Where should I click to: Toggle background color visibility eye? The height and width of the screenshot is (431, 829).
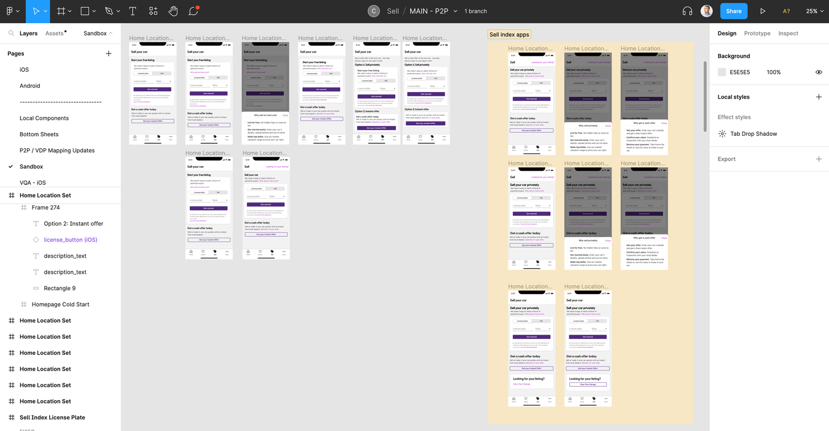818,72
